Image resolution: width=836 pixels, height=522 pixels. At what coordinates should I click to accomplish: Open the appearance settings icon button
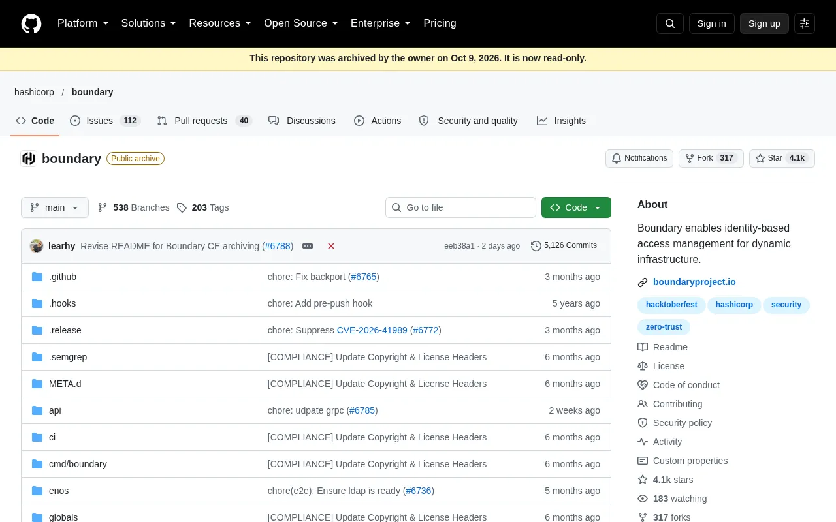(805, 23)
